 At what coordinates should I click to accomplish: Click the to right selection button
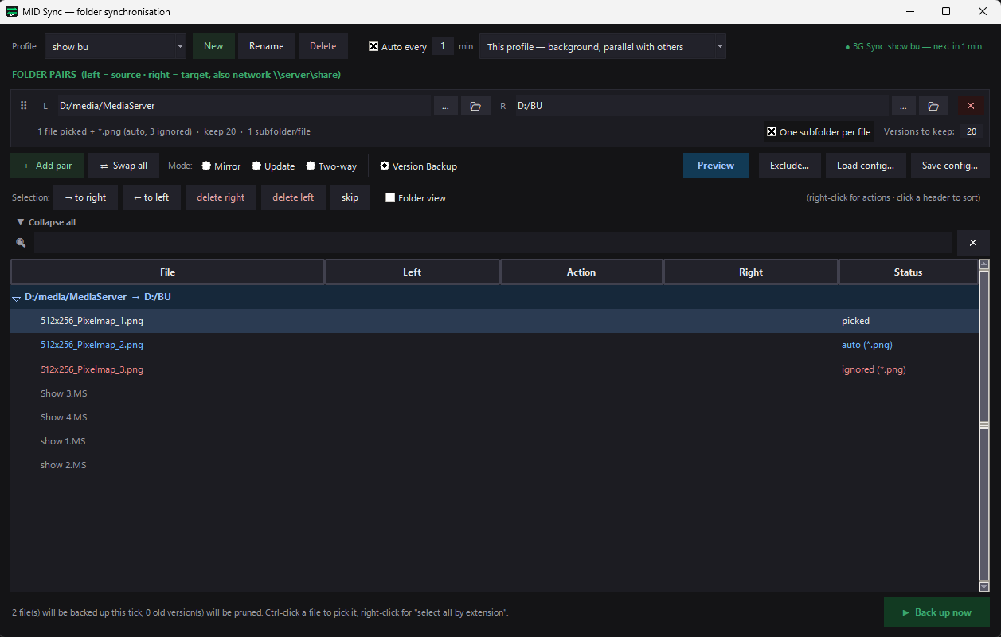tap(85, 197)
